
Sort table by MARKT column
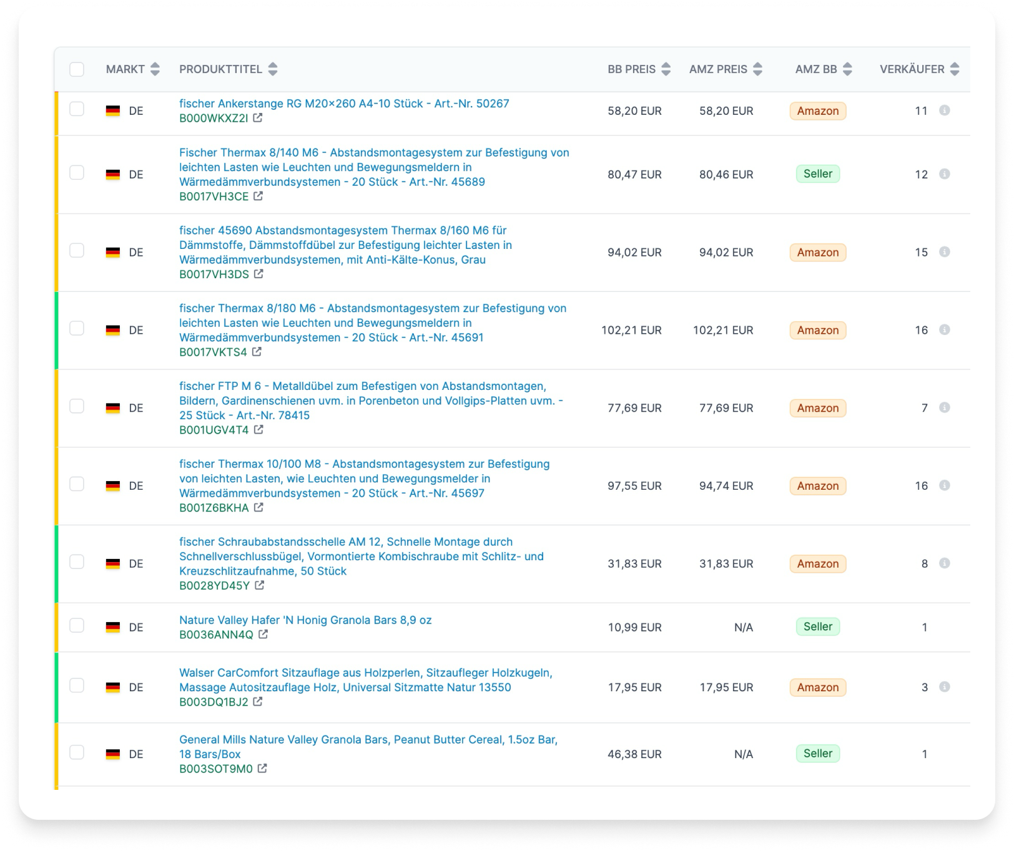click(x=155, y=69)
